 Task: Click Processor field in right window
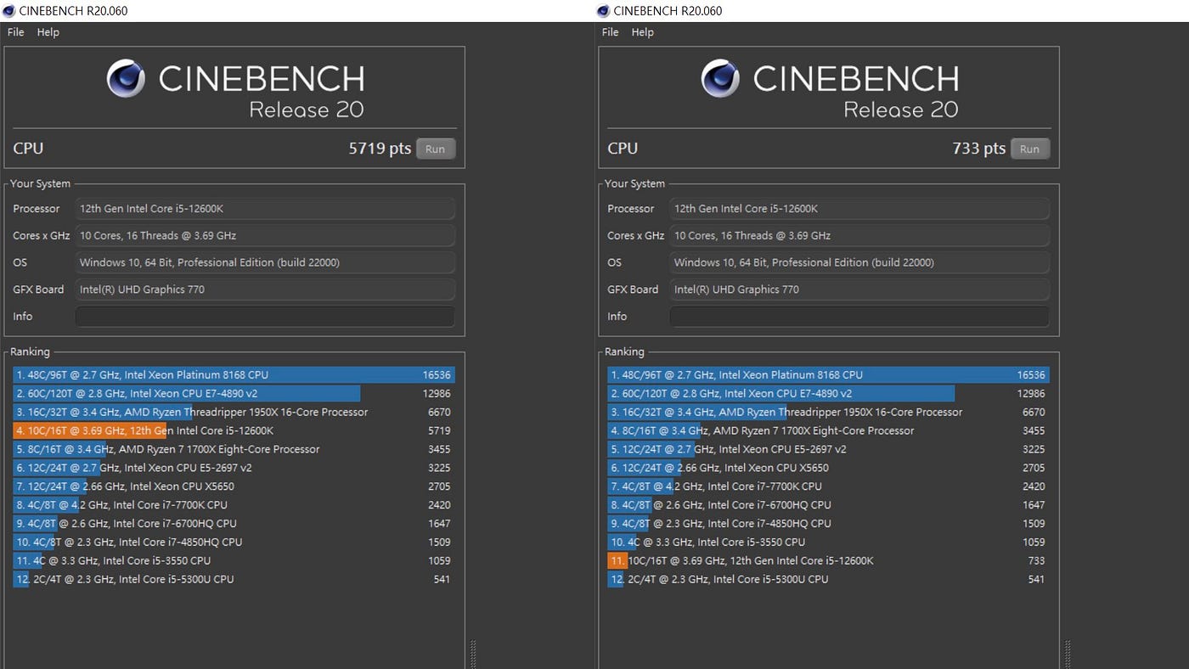pyautogui.click(x=859, y=209)
